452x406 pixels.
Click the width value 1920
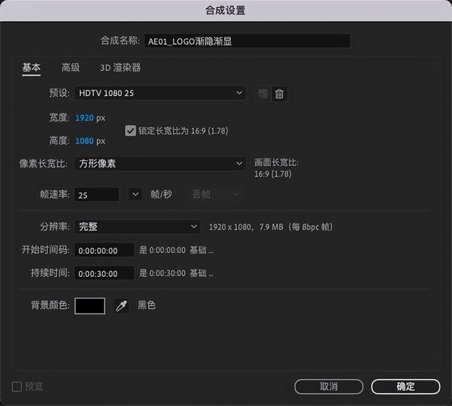coord(85,118)
